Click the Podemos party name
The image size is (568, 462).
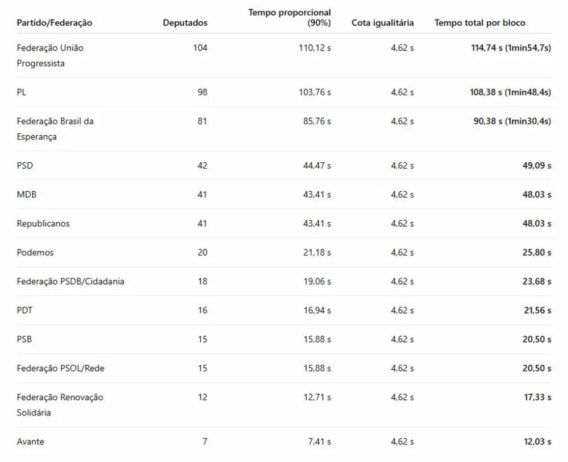(35, 252)
